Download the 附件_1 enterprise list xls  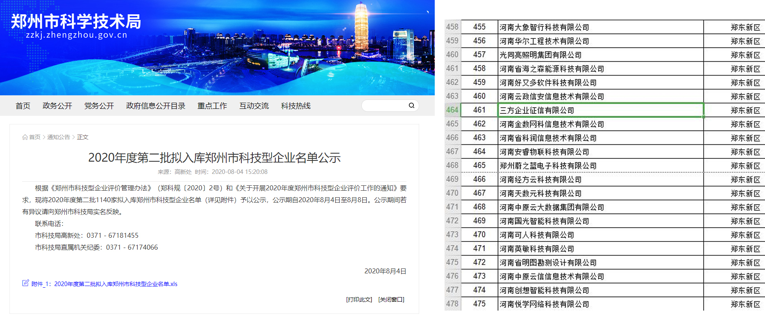(x=104, y=284)
